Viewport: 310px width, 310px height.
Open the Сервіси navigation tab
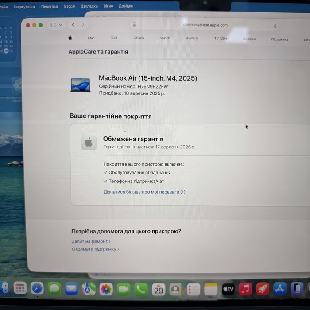click(249, 39)
